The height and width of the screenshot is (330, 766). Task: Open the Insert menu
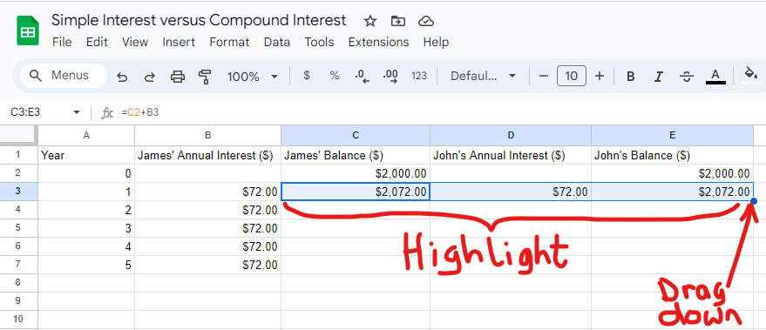(x=179, y=43)
